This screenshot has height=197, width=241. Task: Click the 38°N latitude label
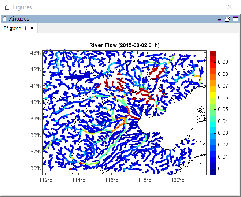[36, 135]
